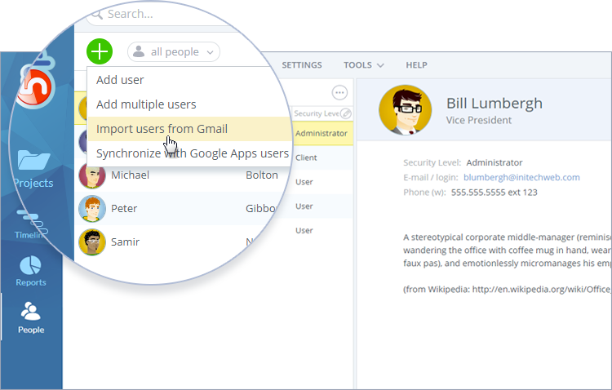Open the HELP menu

pyautogui.click(x=416, y=65)
